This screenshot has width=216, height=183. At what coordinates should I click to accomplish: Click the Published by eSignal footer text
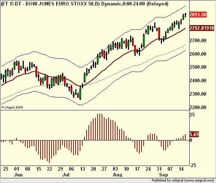click(183, 180)
